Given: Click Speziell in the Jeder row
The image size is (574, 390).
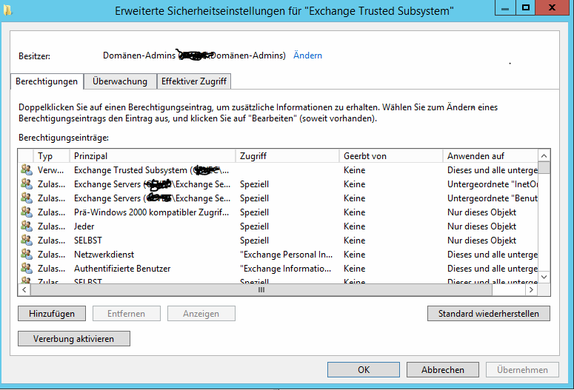Looking at the screenshot, I should click(x=255, y=226).
